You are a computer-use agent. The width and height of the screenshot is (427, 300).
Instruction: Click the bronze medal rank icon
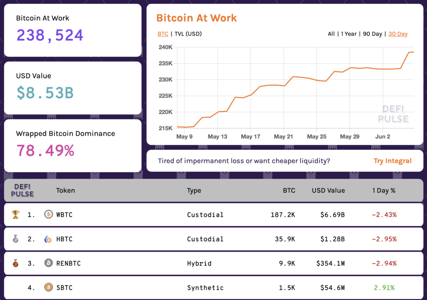(15, 263)
